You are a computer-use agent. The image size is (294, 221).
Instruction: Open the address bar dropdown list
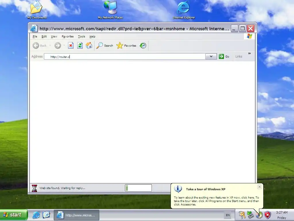211,56
